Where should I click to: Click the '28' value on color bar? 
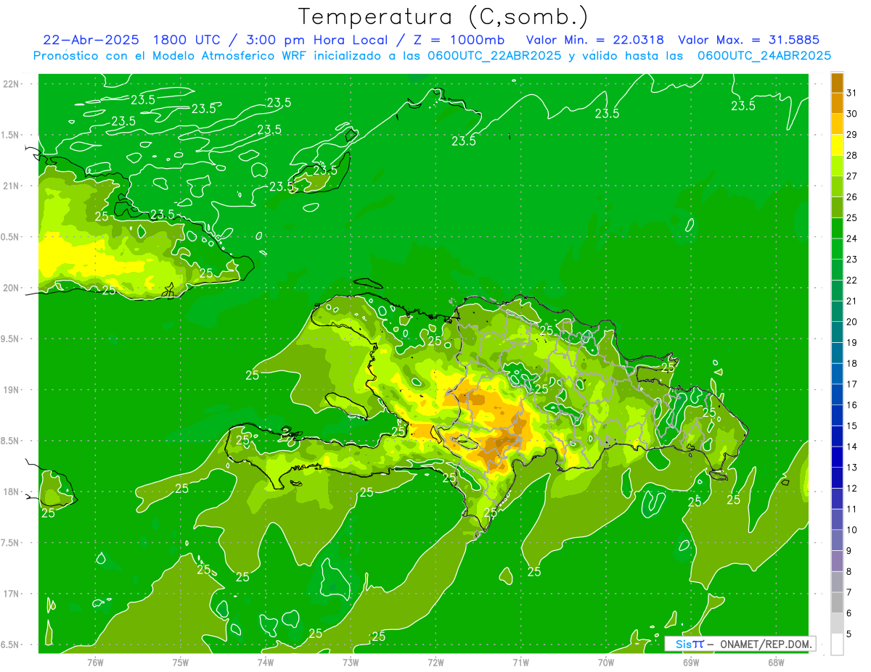[851, 155]
